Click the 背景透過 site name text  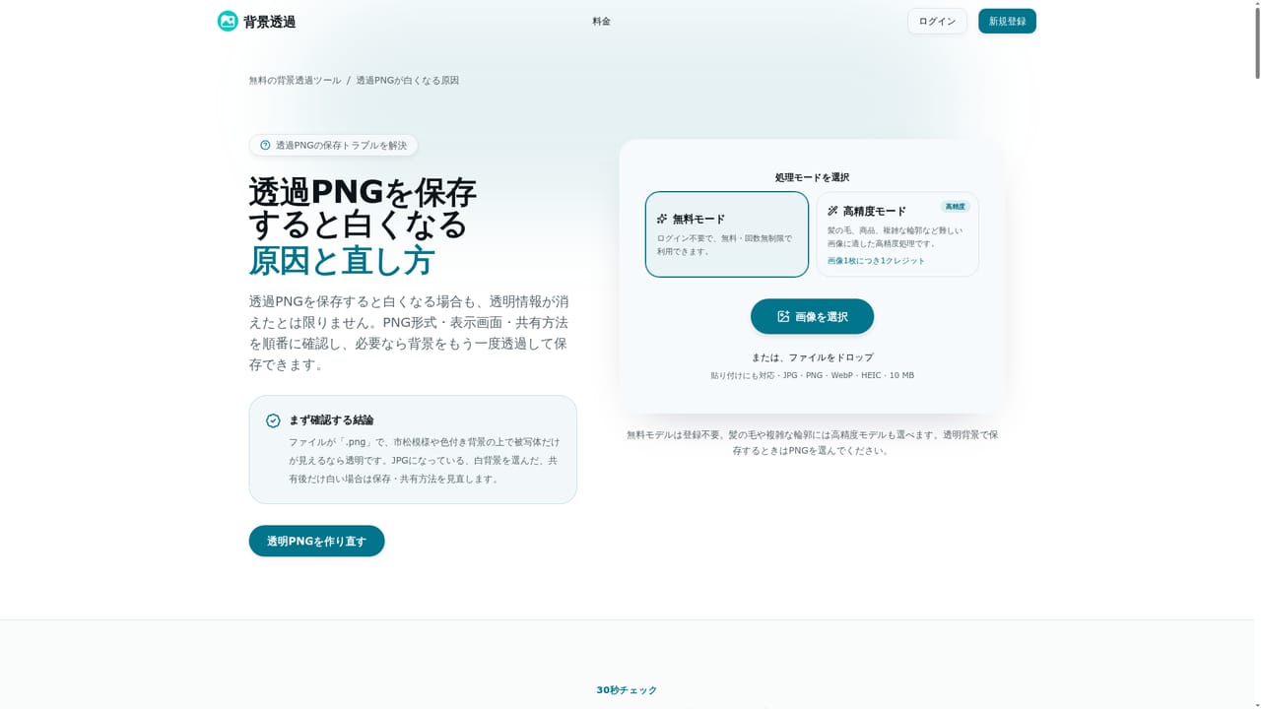pyautogui.click(x=270, y=22)
